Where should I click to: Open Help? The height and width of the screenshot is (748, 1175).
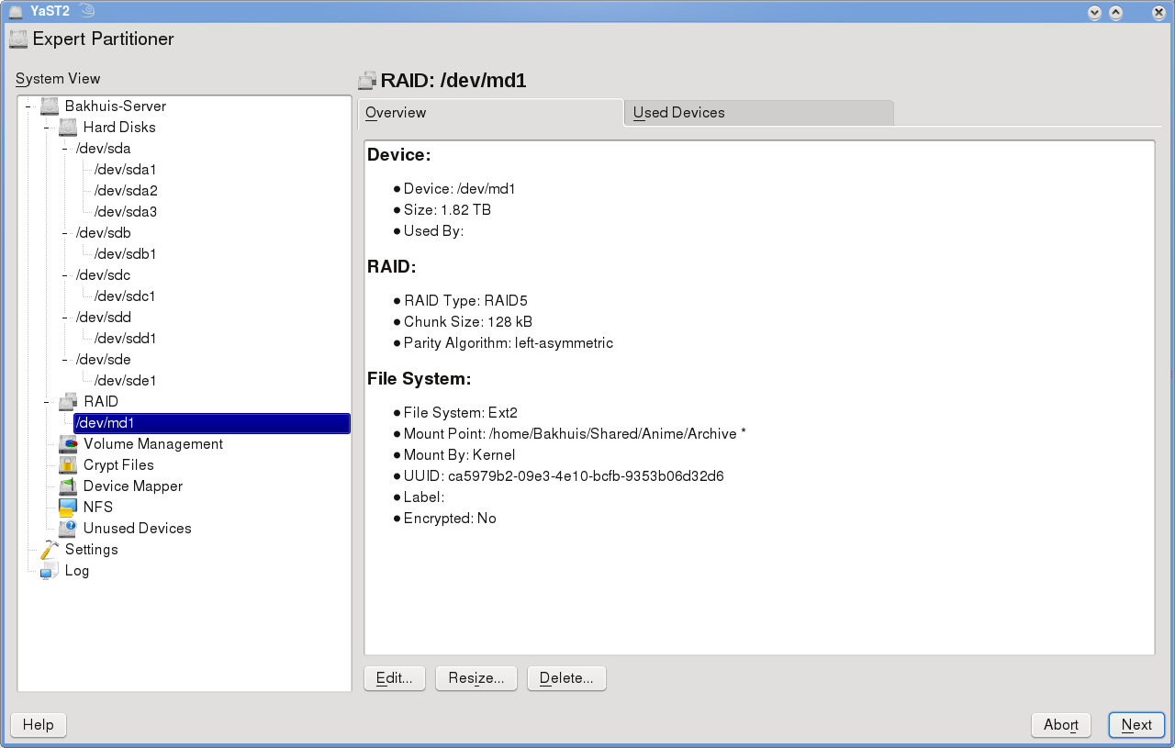tap(39, 724)
